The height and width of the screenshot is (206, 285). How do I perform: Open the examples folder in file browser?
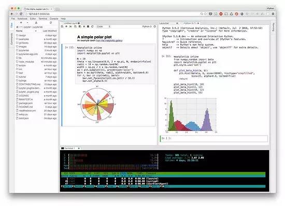click(x=24, y=39)
